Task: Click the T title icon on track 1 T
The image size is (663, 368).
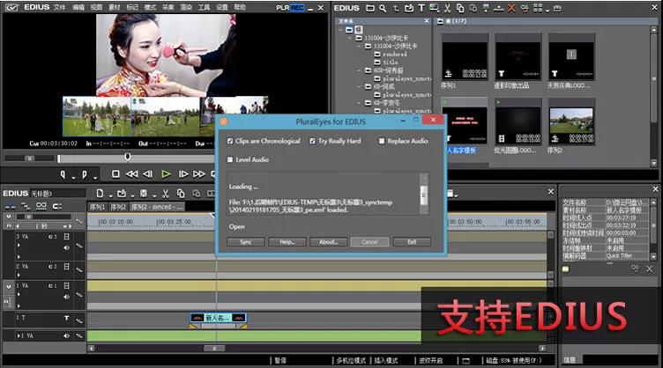Action: coord(66,318)
